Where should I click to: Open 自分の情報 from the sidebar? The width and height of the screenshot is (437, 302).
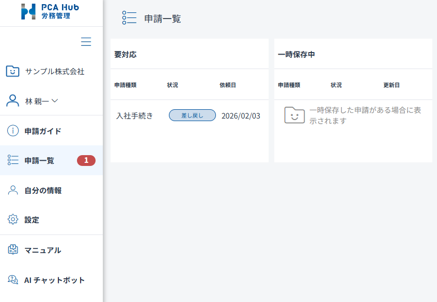[43, 190]
